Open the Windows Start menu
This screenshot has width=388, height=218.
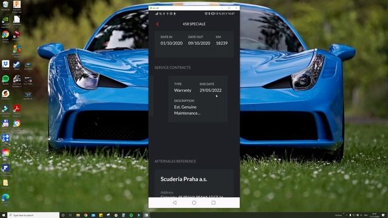[x=4, y=216]
